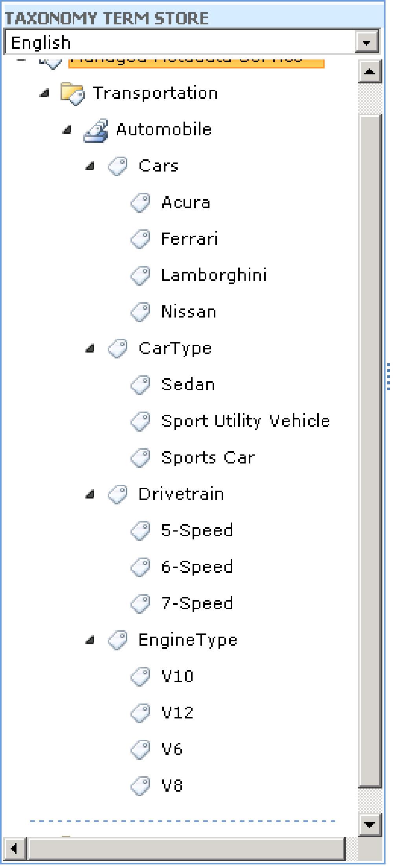Click the vertical scrollbar down arrow

(x=370, y=824)
